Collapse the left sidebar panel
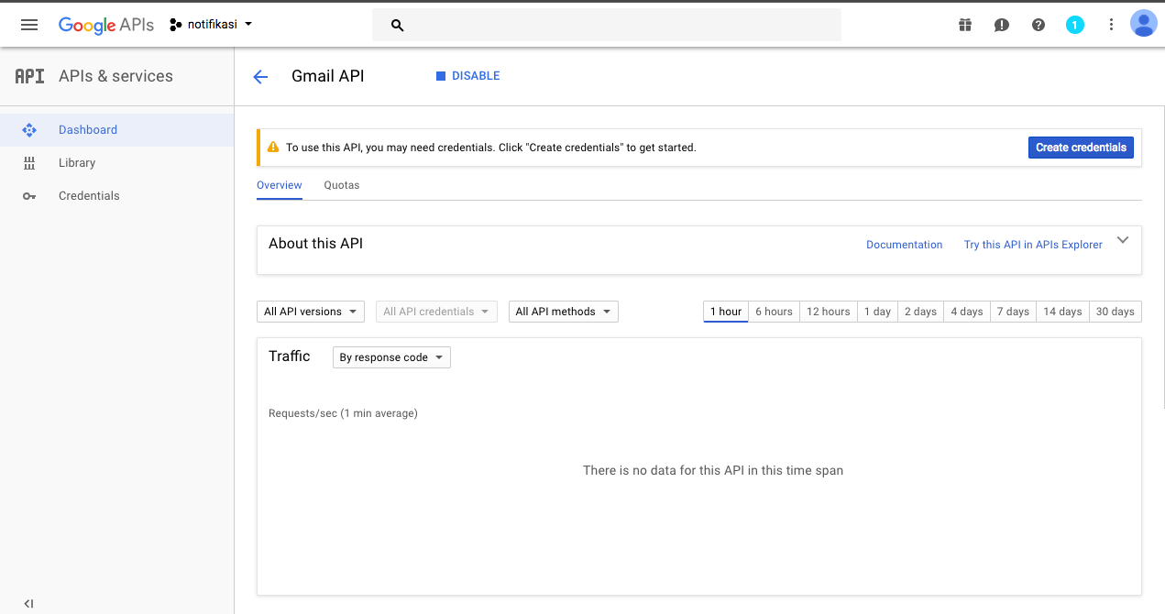Image resolution: width=1165 pixels, height=614 pixels. [x=28, y=604]
